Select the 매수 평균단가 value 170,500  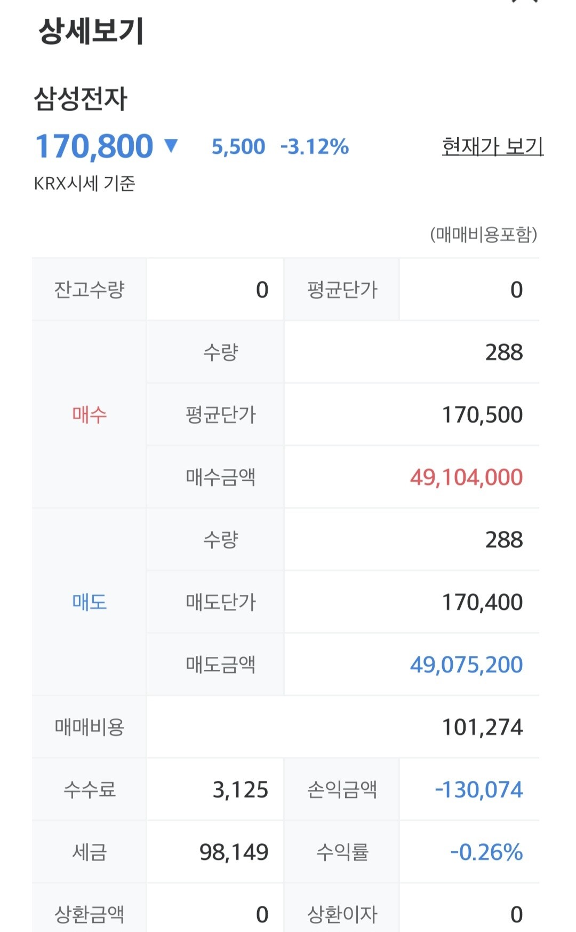[482, 414]
